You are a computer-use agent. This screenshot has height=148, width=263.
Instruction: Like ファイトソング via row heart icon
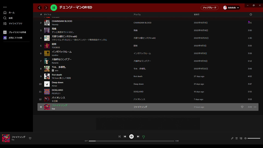(242, 107)
